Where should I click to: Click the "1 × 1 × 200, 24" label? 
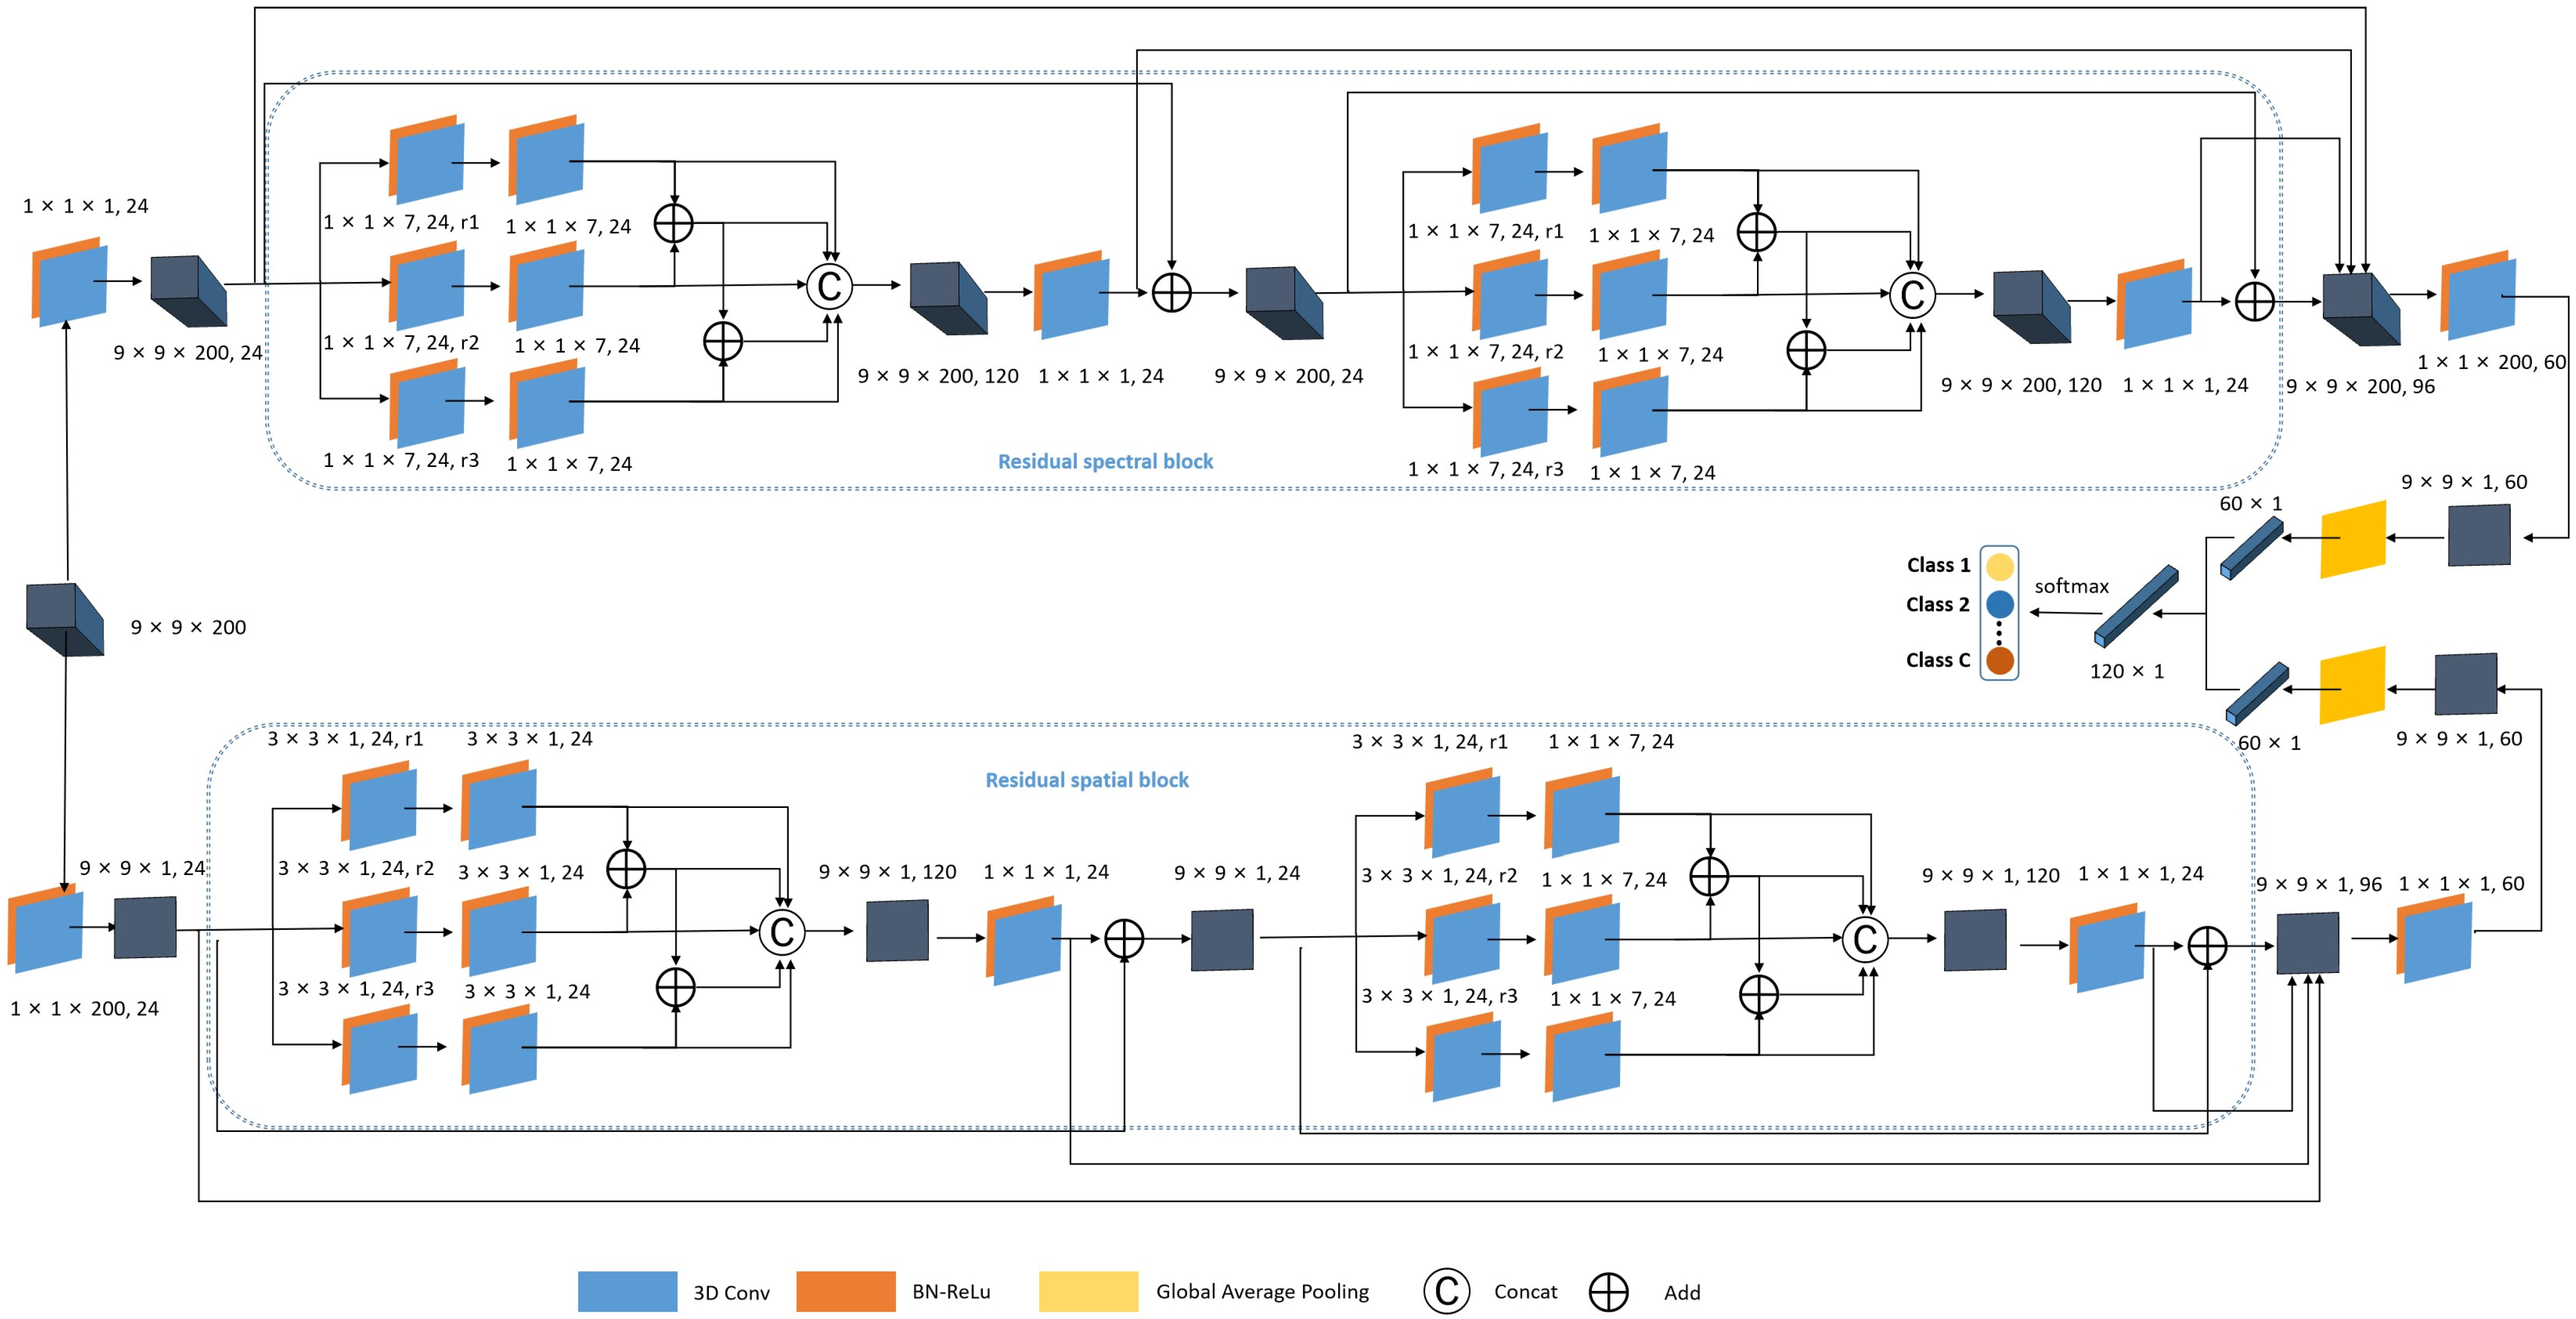[x=84, y=1008]
